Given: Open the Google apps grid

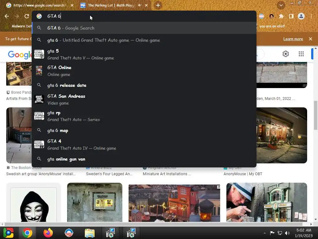Looking at the screenshot, I should pos(301,54).
